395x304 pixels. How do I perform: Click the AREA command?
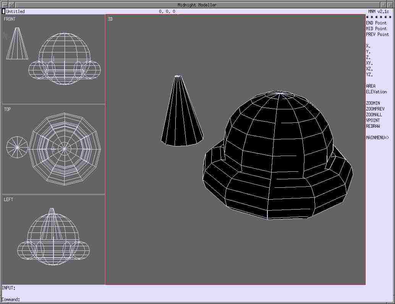(x=371, y=86)
